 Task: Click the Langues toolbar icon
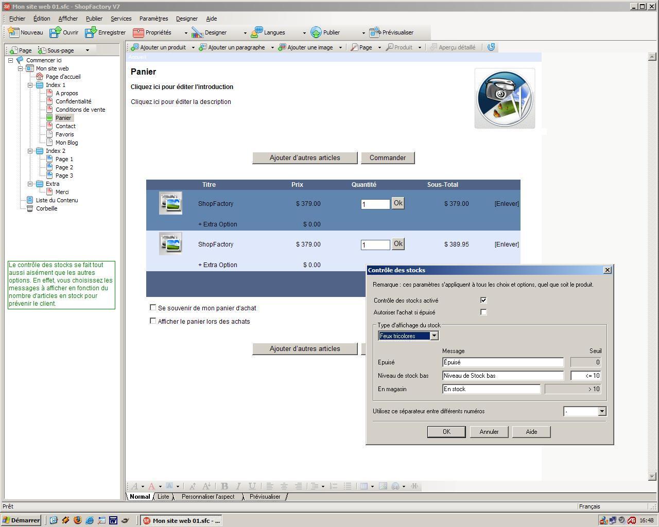click(x=257, y=32)
